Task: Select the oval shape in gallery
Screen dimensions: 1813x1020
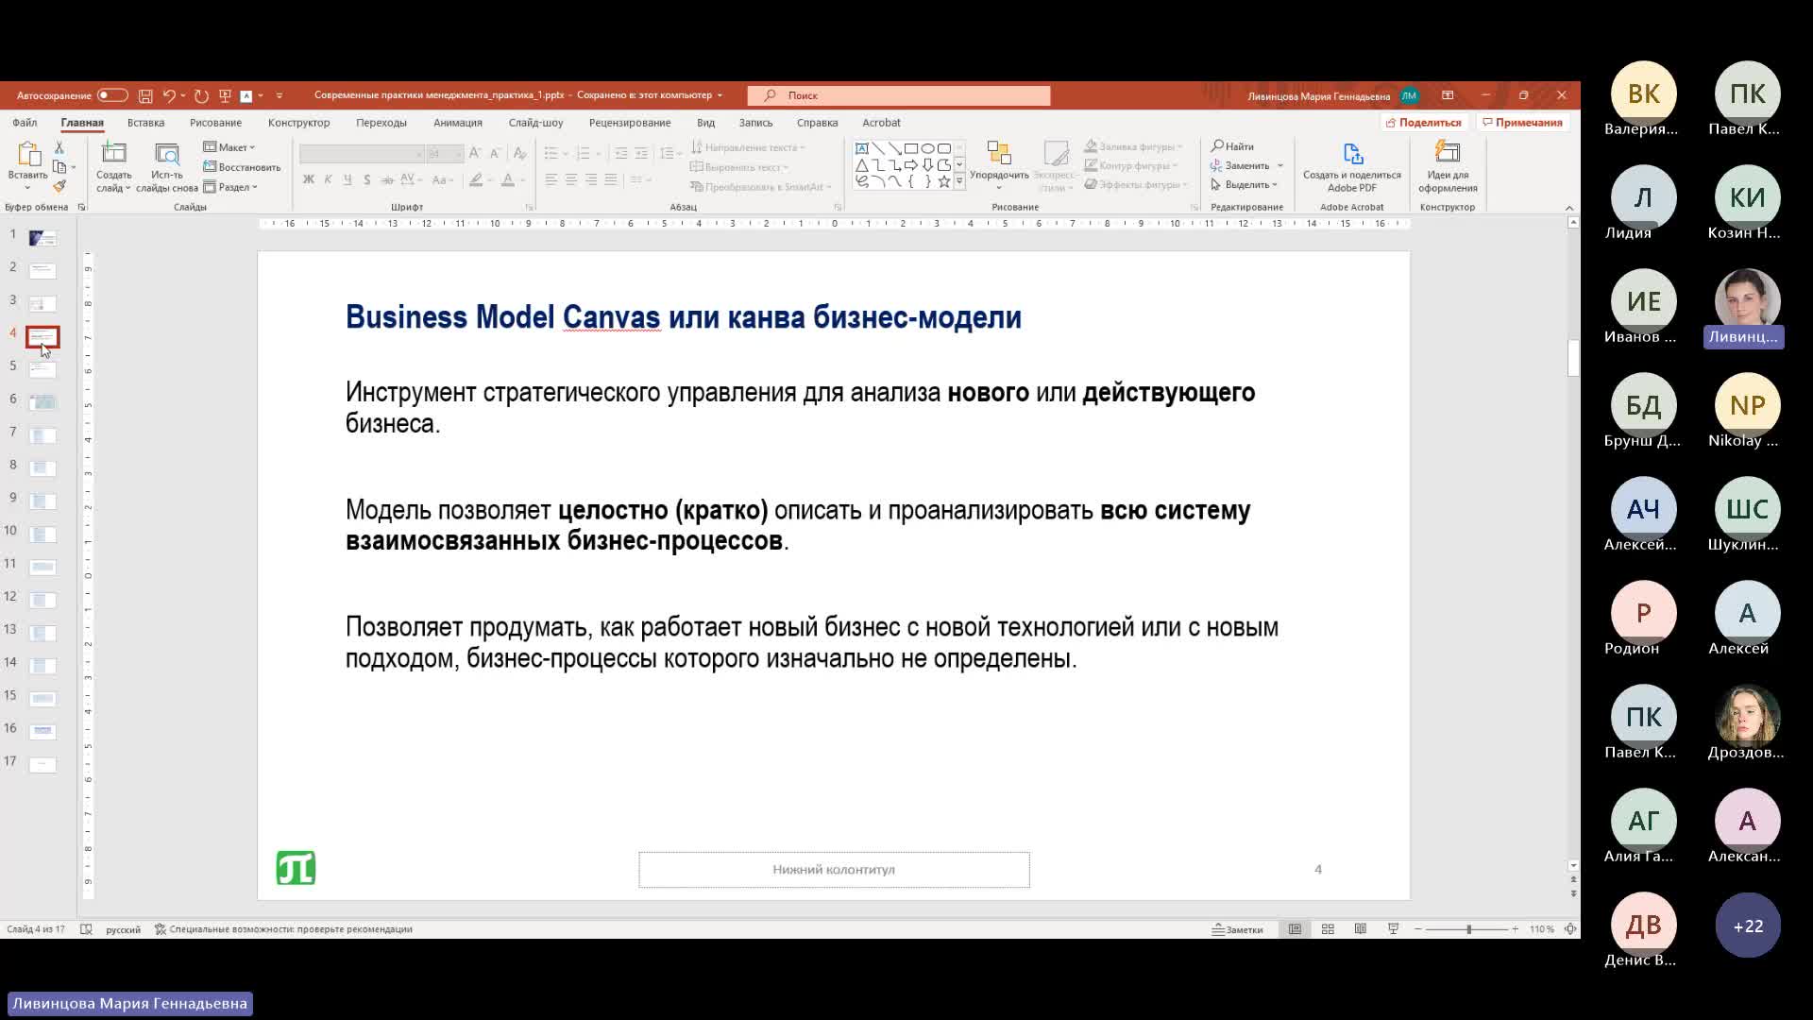Action: (928, 148)
